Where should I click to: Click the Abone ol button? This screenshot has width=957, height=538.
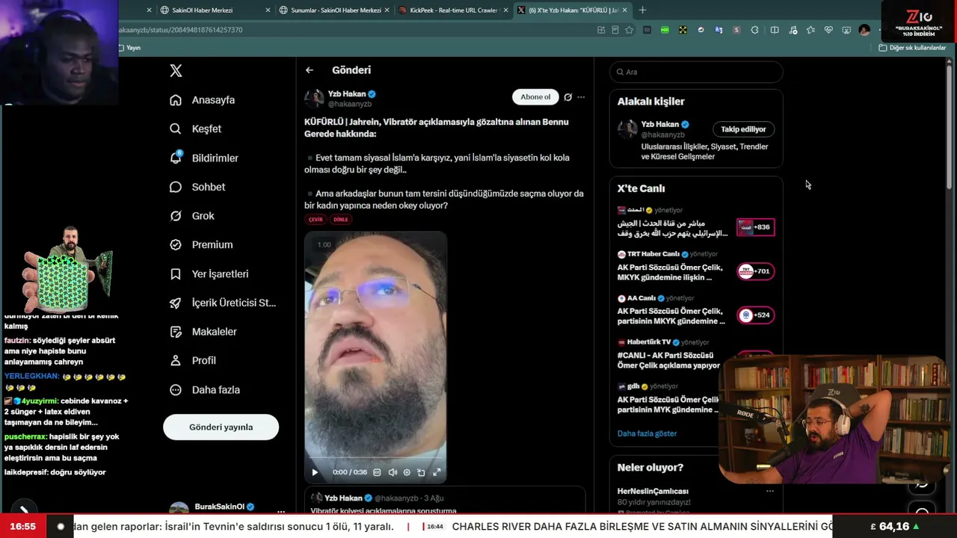(x=535, y=97)
